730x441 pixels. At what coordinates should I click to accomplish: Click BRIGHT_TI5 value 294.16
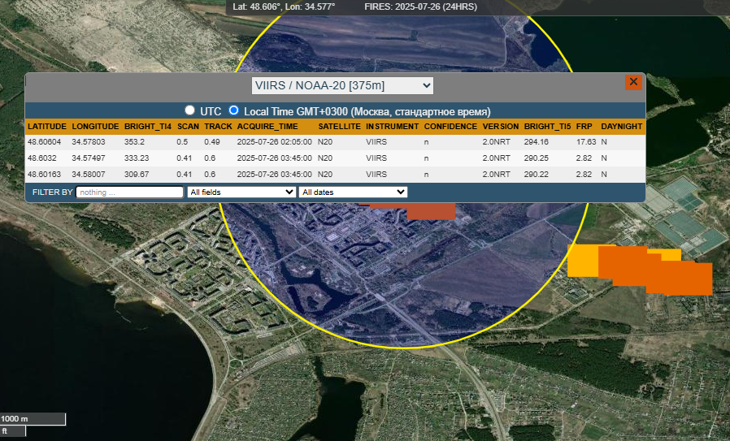point(537,142)
